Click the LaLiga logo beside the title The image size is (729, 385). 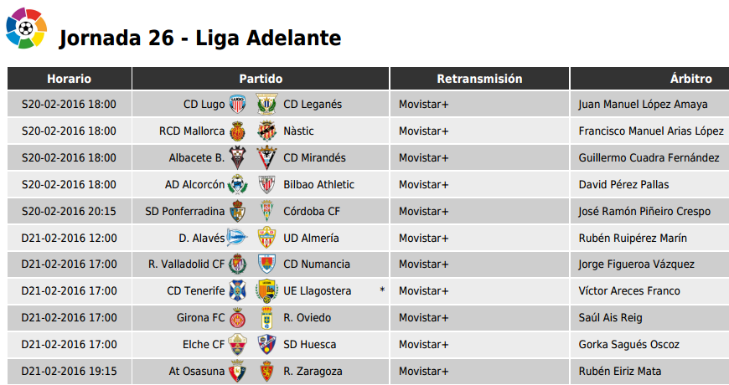pyautogui.click(x=26, y=28)
